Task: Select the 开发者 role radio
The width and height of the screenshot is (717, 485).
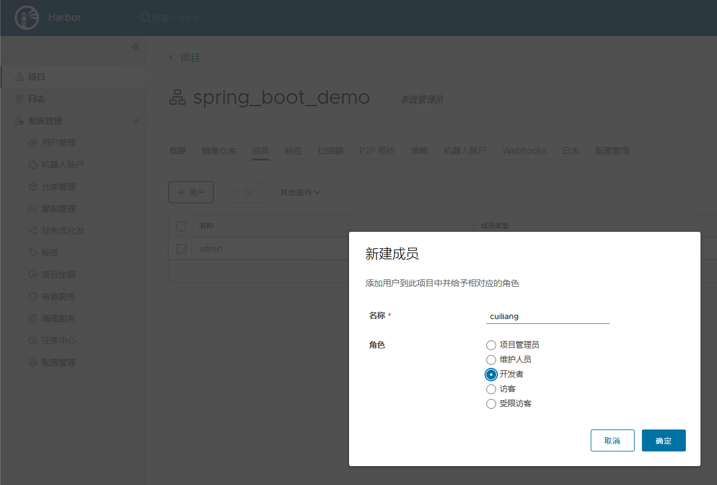Action: click(x=491, y=375)
